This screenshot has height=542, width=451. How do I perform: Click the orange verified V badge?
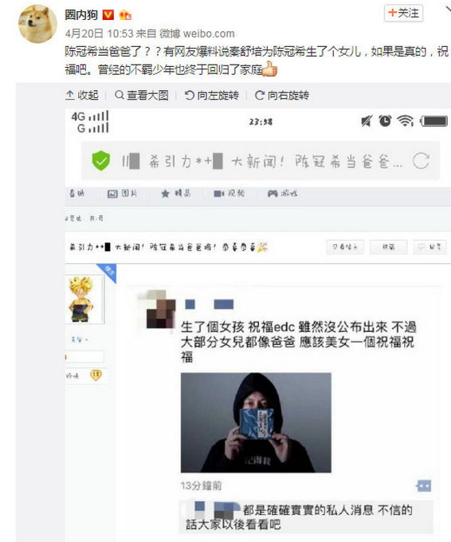point(108,15)
